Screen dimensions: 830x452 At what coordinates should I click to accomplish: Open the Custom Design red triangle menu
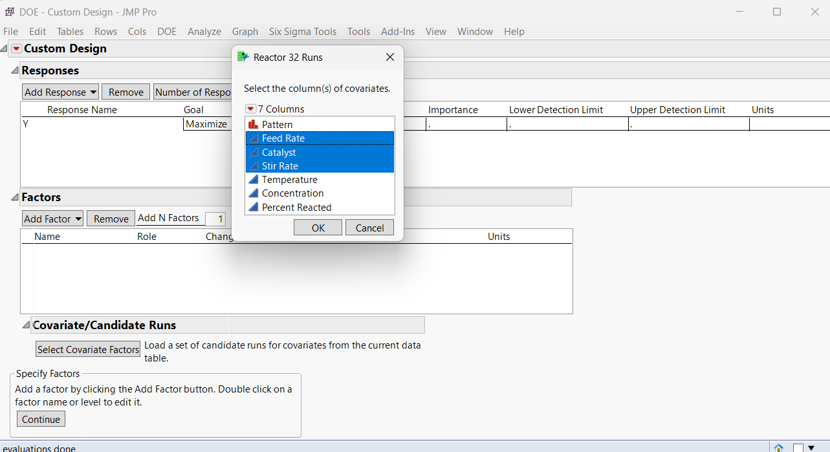coord(15,48)
